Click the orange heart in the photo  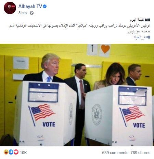[x=105, y=49]
